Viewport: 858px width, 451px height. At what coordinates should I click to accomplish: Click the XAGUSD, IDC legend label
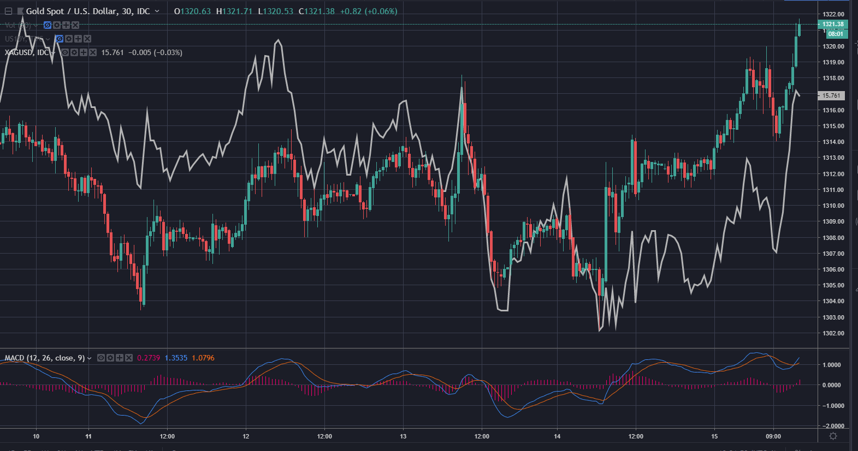pyautogui.click(x=27, y=52)
